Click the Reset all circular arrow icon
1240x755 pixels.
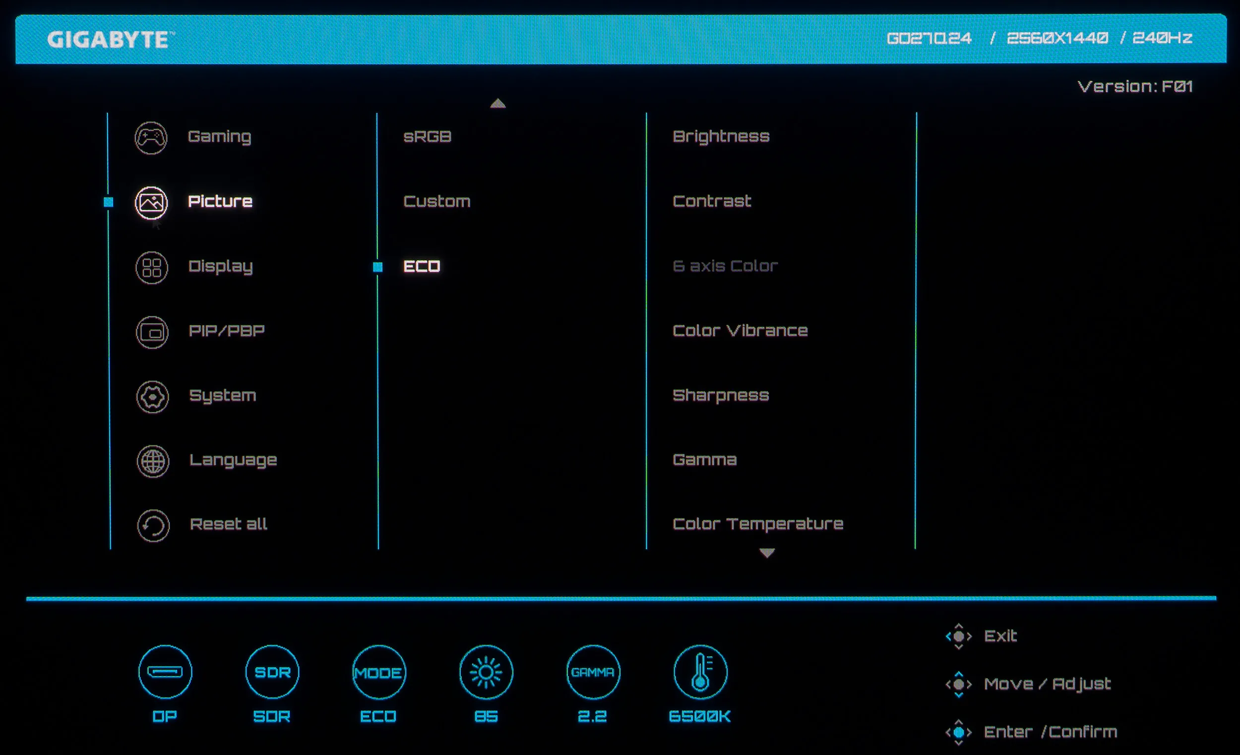tap(153, 525)
